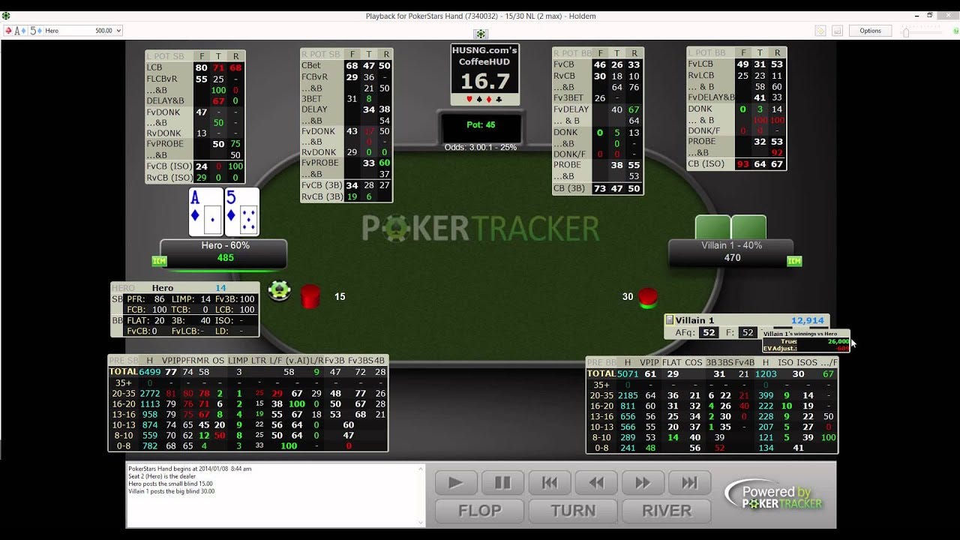Image resolution: width=960 pixels, height=540 pixels.
Task: Click the CB (ISO) row in L POT BB
Action: (x=736, y=164)
